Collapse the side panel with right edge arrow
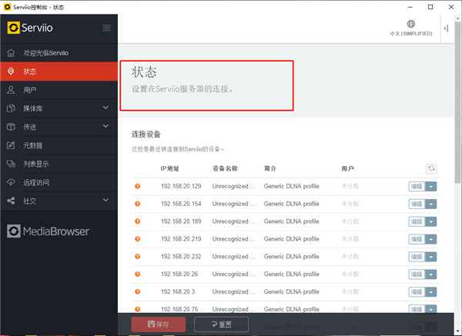 pyautogui.click(x=446, y=28)
